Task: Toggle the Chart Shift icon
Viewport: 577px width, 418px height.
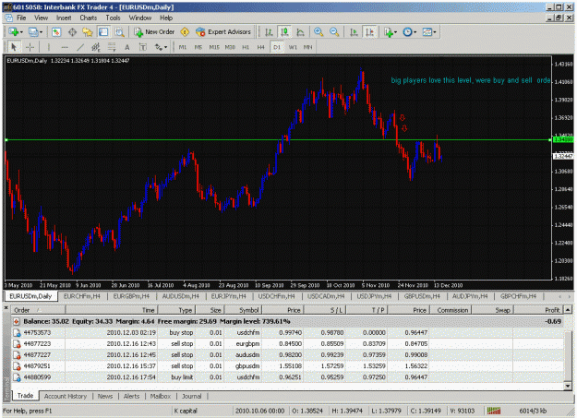Action: (x=370, y=32)
